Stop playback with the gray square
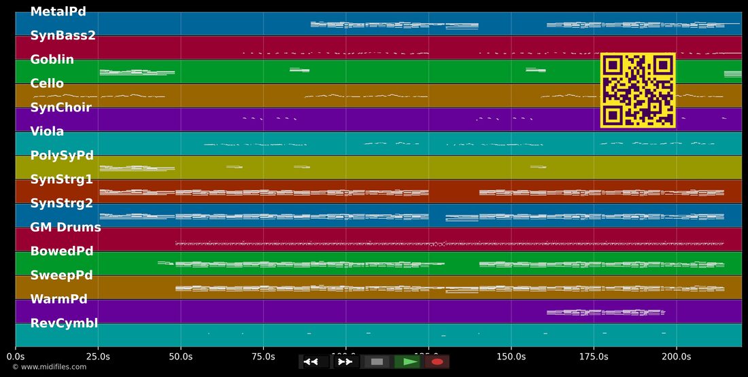 pyautogui.click(x=377, y=362)
